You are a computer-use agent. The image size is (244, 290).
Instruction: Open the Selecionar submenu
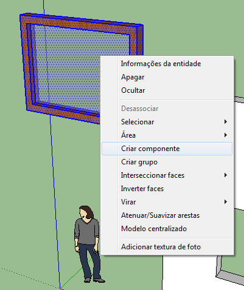click(167, 122)
